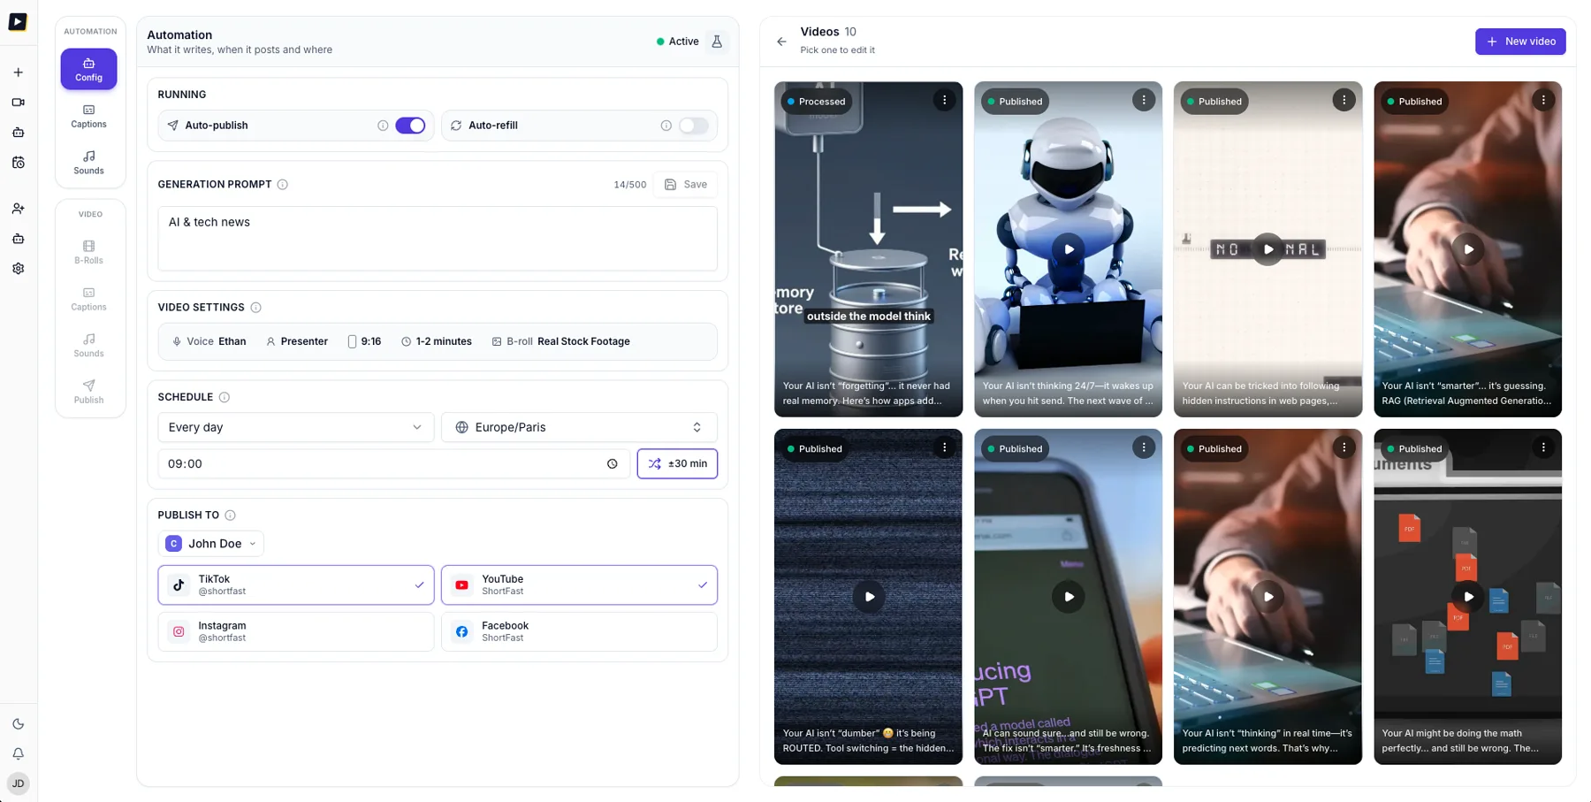The height and width of the screenshot is (802, 1591).
Task: Enable the Auto-refill switch
Action: [694, 126]
